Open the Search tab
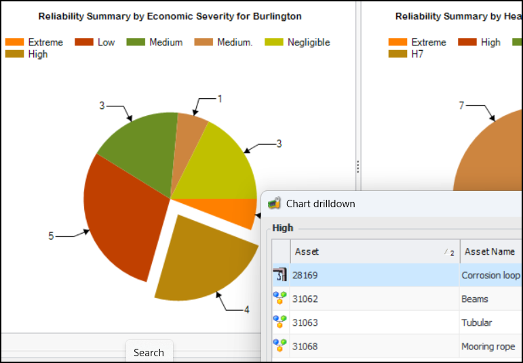523x363 pixels. point(149,352)
